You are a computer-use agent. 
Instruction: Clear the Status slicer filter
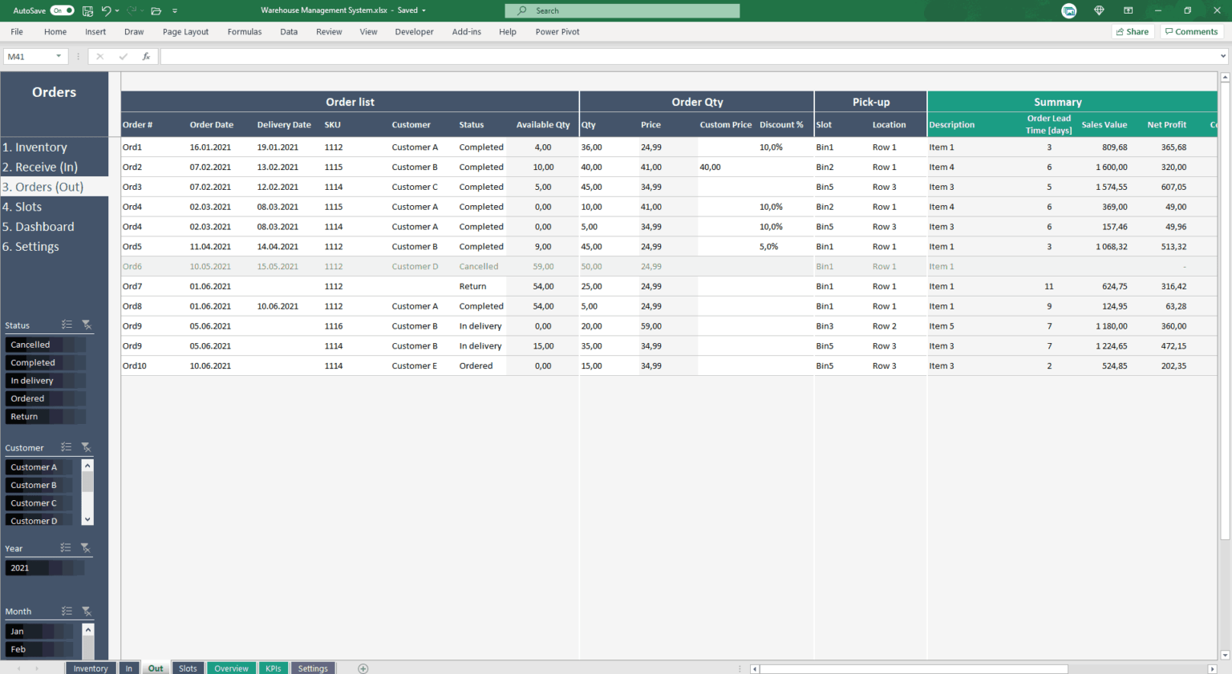pos(87,325)
